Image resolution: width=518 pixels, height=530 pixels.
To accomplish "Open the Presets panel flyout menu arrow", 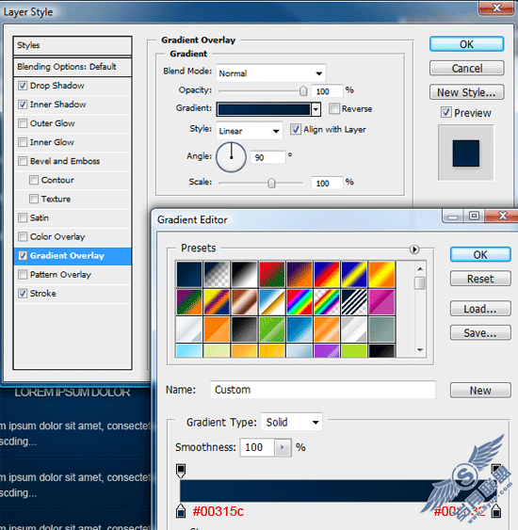I will [414, 249].
